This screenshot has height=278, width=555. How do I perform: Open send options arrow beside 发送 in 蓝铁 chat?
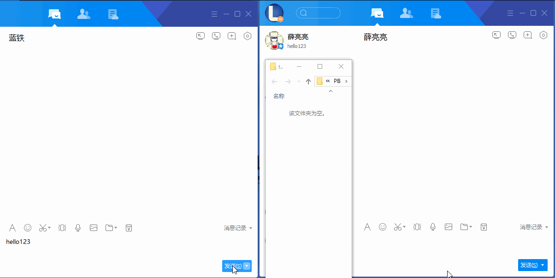pyautogui.click(x=247, y=266)
